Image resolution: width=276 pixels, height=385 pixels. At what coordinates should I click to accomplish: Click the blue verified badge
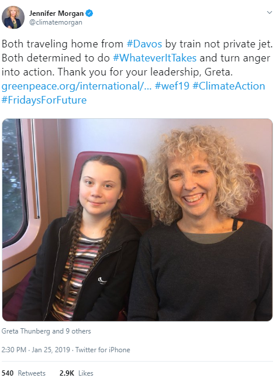89,13
